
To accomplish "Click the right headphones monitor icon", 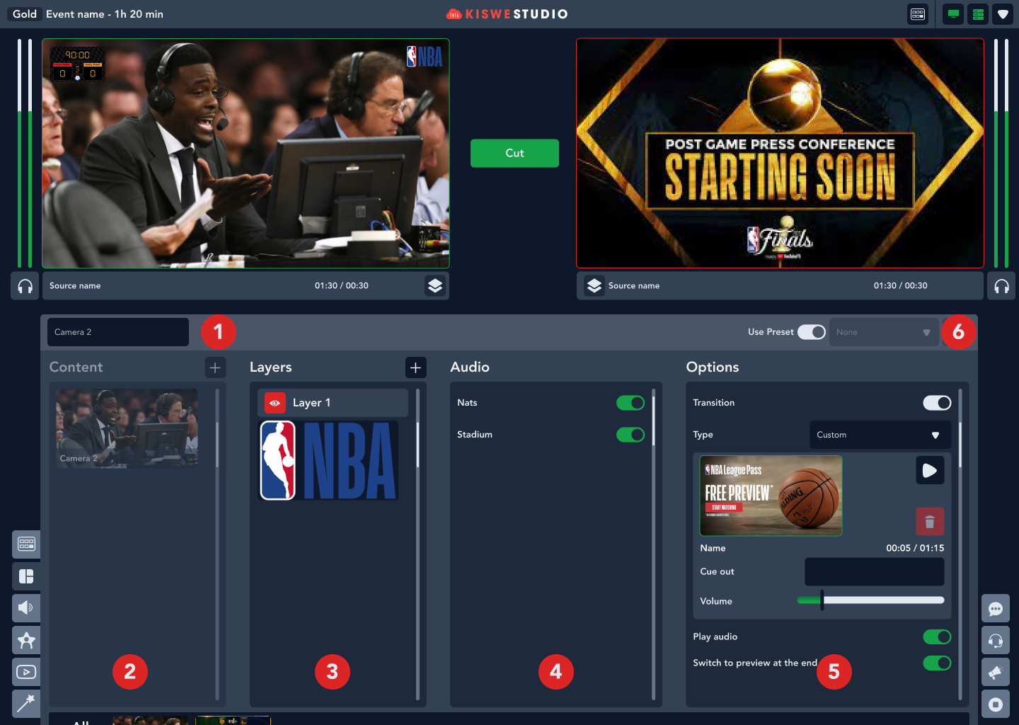I will [x=1001, y=286].
